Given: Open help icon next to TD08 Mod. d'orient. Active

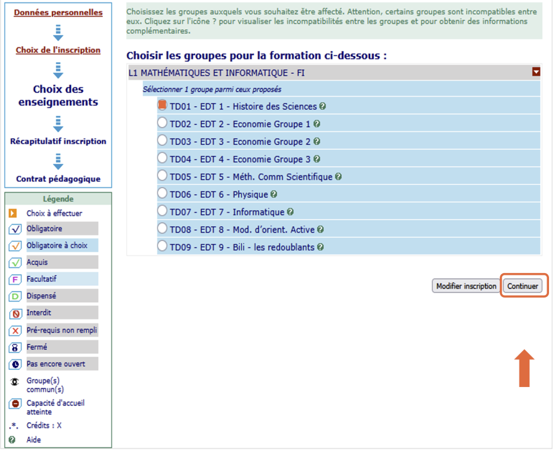Looking at the screenshot, I should (x=320, y=229).
